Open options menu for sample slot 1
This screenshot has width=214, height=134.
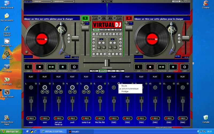pos(36,84)
